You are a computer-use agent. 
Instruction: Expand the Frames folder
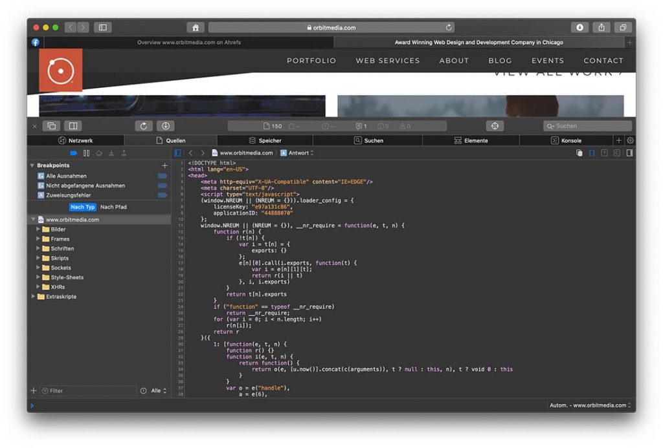pos(38,239)
